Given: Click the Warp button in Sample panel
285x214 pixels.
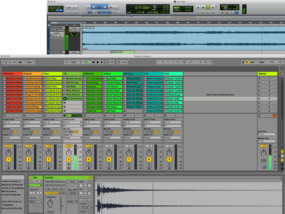Looking at the screenshot, I should (72, 181).
